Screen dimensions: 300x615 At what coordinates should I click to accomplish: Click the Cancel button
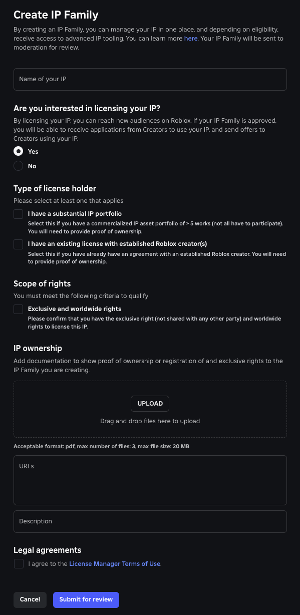[30, 599]
